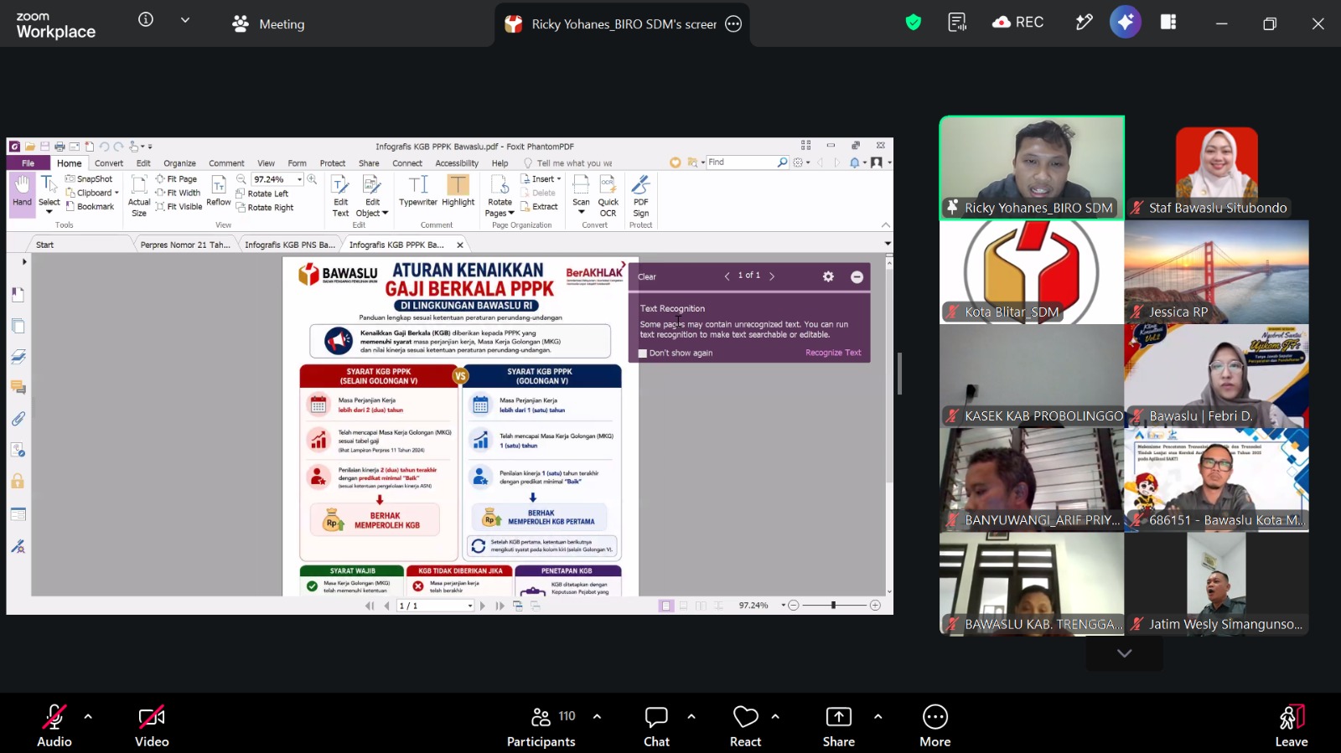
Task: Click the Leave meeting button
Action: click(1291, 726)
